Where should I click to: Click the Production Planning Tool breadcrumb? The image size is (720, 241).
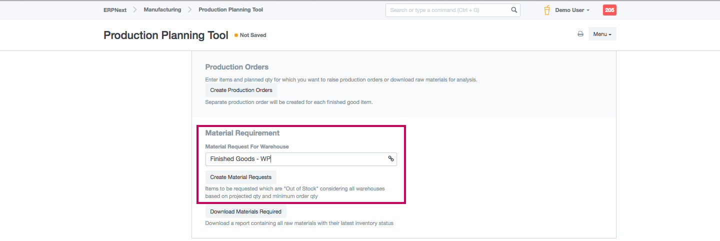click(230, 10)
